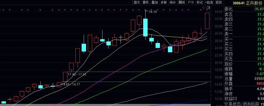Screen dimensions: 264x106
Task: Select the 卖五 ask row
Action: click(244, 15)
